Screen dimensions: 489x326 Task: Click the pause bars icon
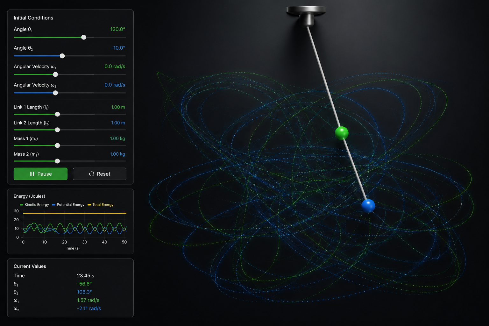pos(32,174)
